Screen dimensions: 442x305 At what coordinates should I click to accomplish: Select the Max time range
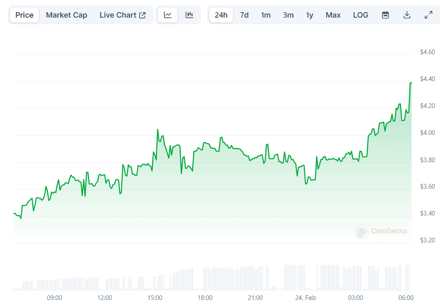(333, 15)
